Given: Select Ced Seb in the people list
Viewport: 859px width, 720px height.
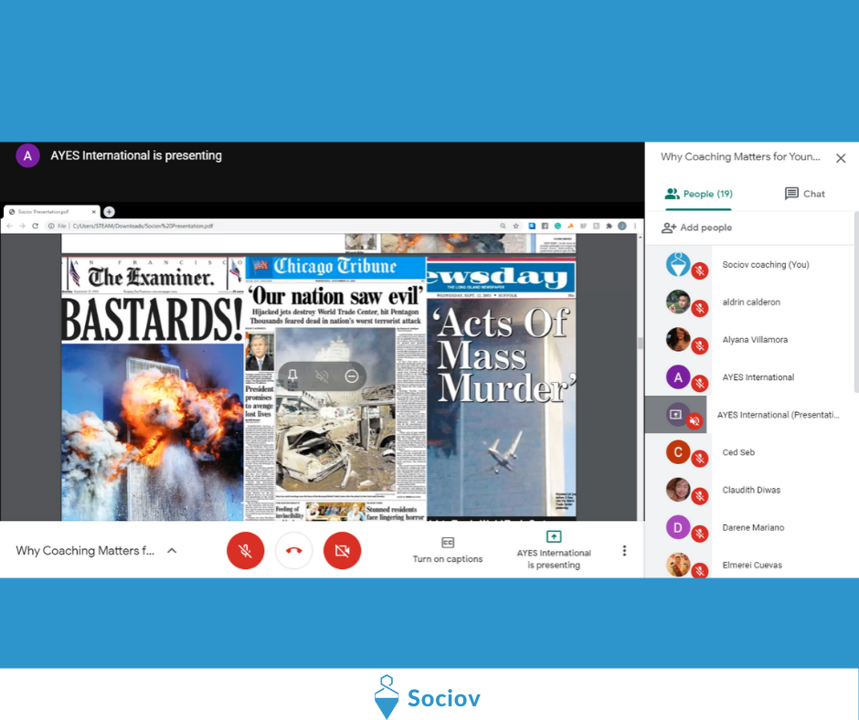Looking at the screenshot, I should [x=749, y=452].
